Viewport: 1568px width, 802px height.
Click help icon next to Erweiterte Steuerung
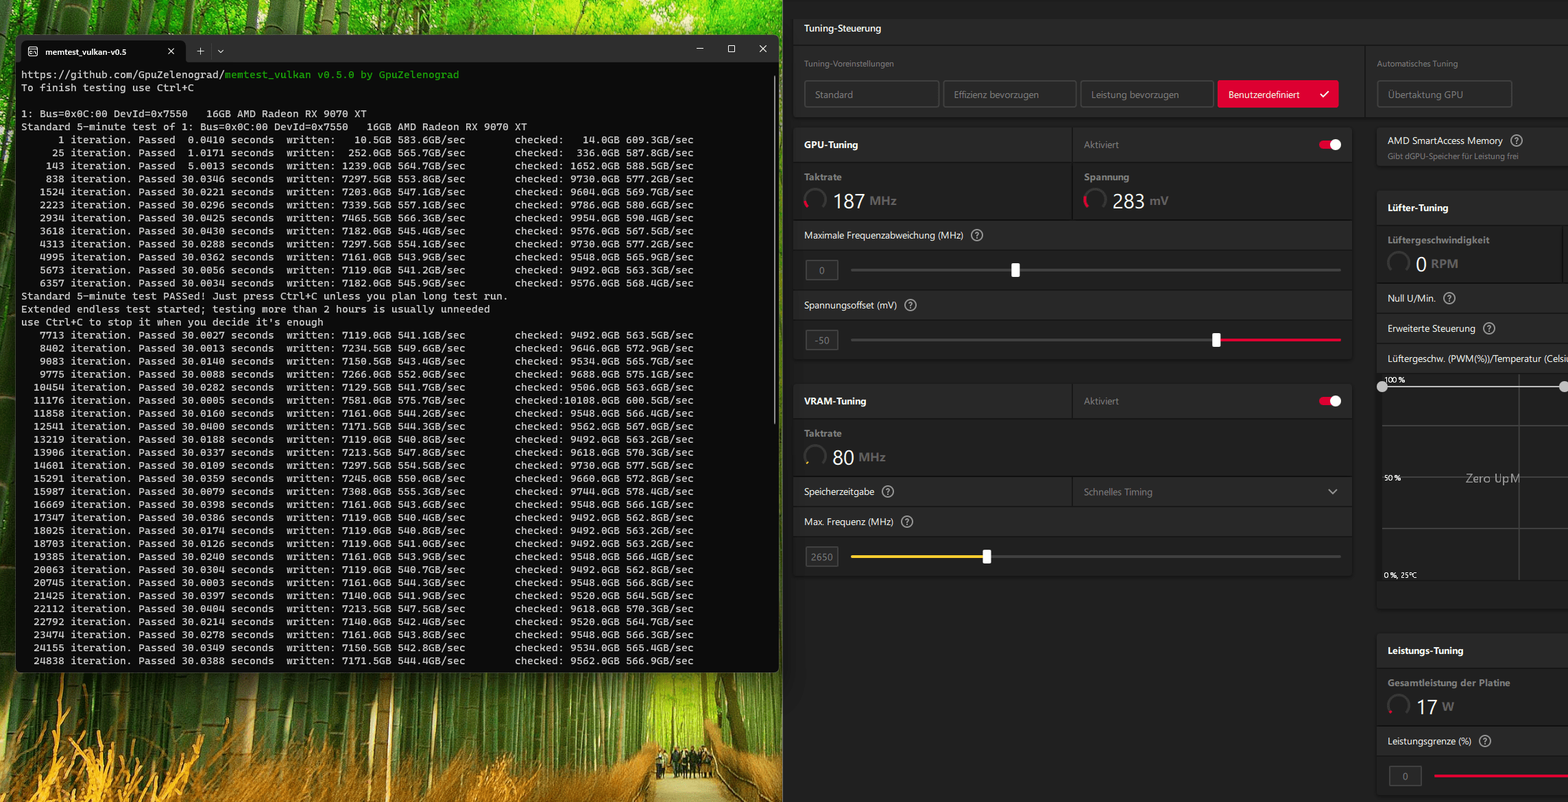click(x=1489, y=328)
